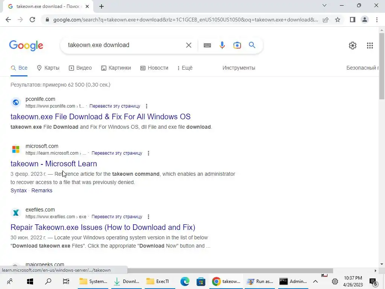Reload the page with the refresh icon
Screen dimensions: 385x289
tap(32, 20)
